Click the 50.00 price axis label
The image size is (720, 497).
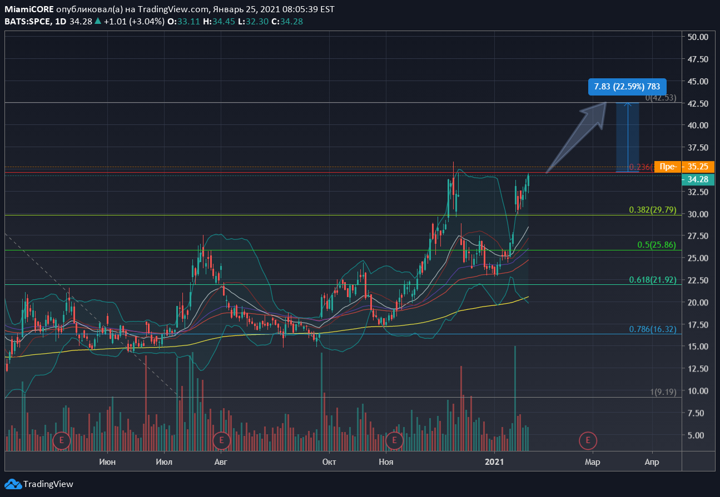(698, 37)
